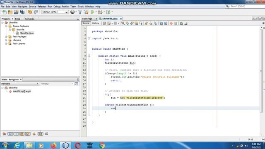Click the Open Project toolbar icon
265x149 pixels.
16,12
